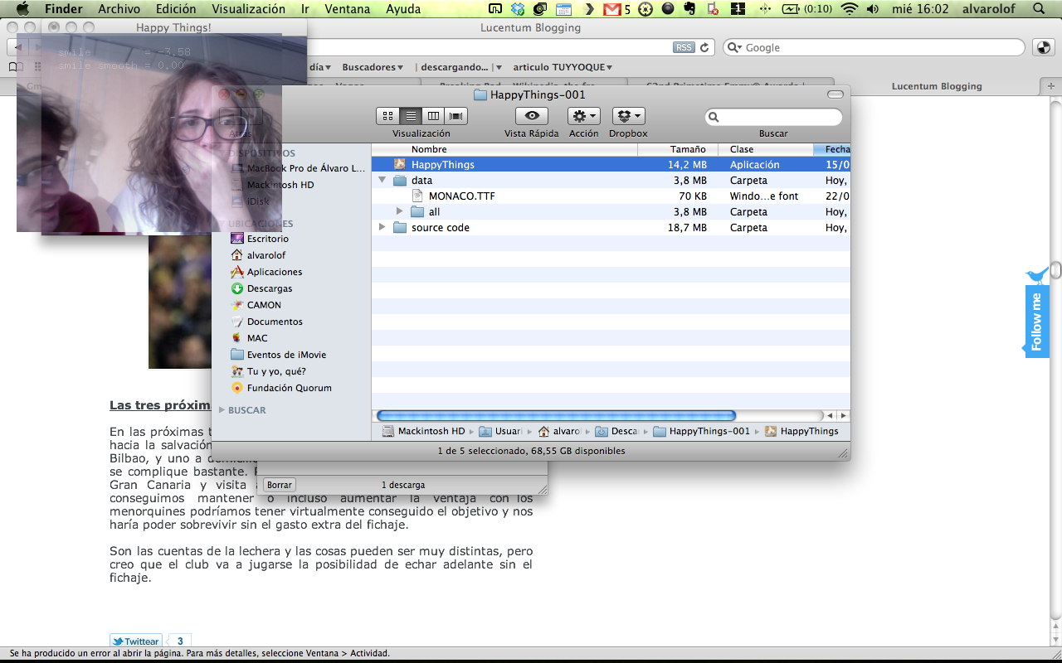The height and width of the screenshot is (663, 1062).
Task: Click the Spotlight magnifier in menu bar
Action: [1040, 9]
